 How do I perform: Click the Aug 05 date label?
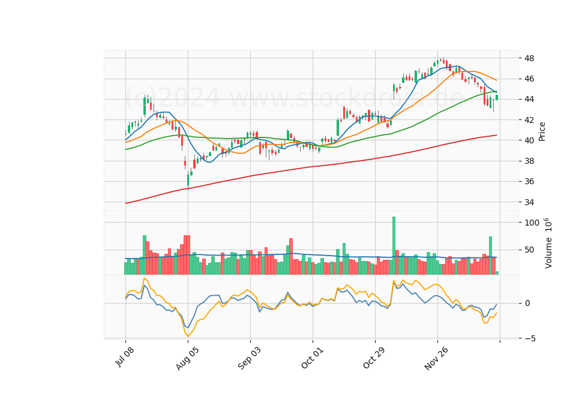pyautogui.click(x=187, y=358)
